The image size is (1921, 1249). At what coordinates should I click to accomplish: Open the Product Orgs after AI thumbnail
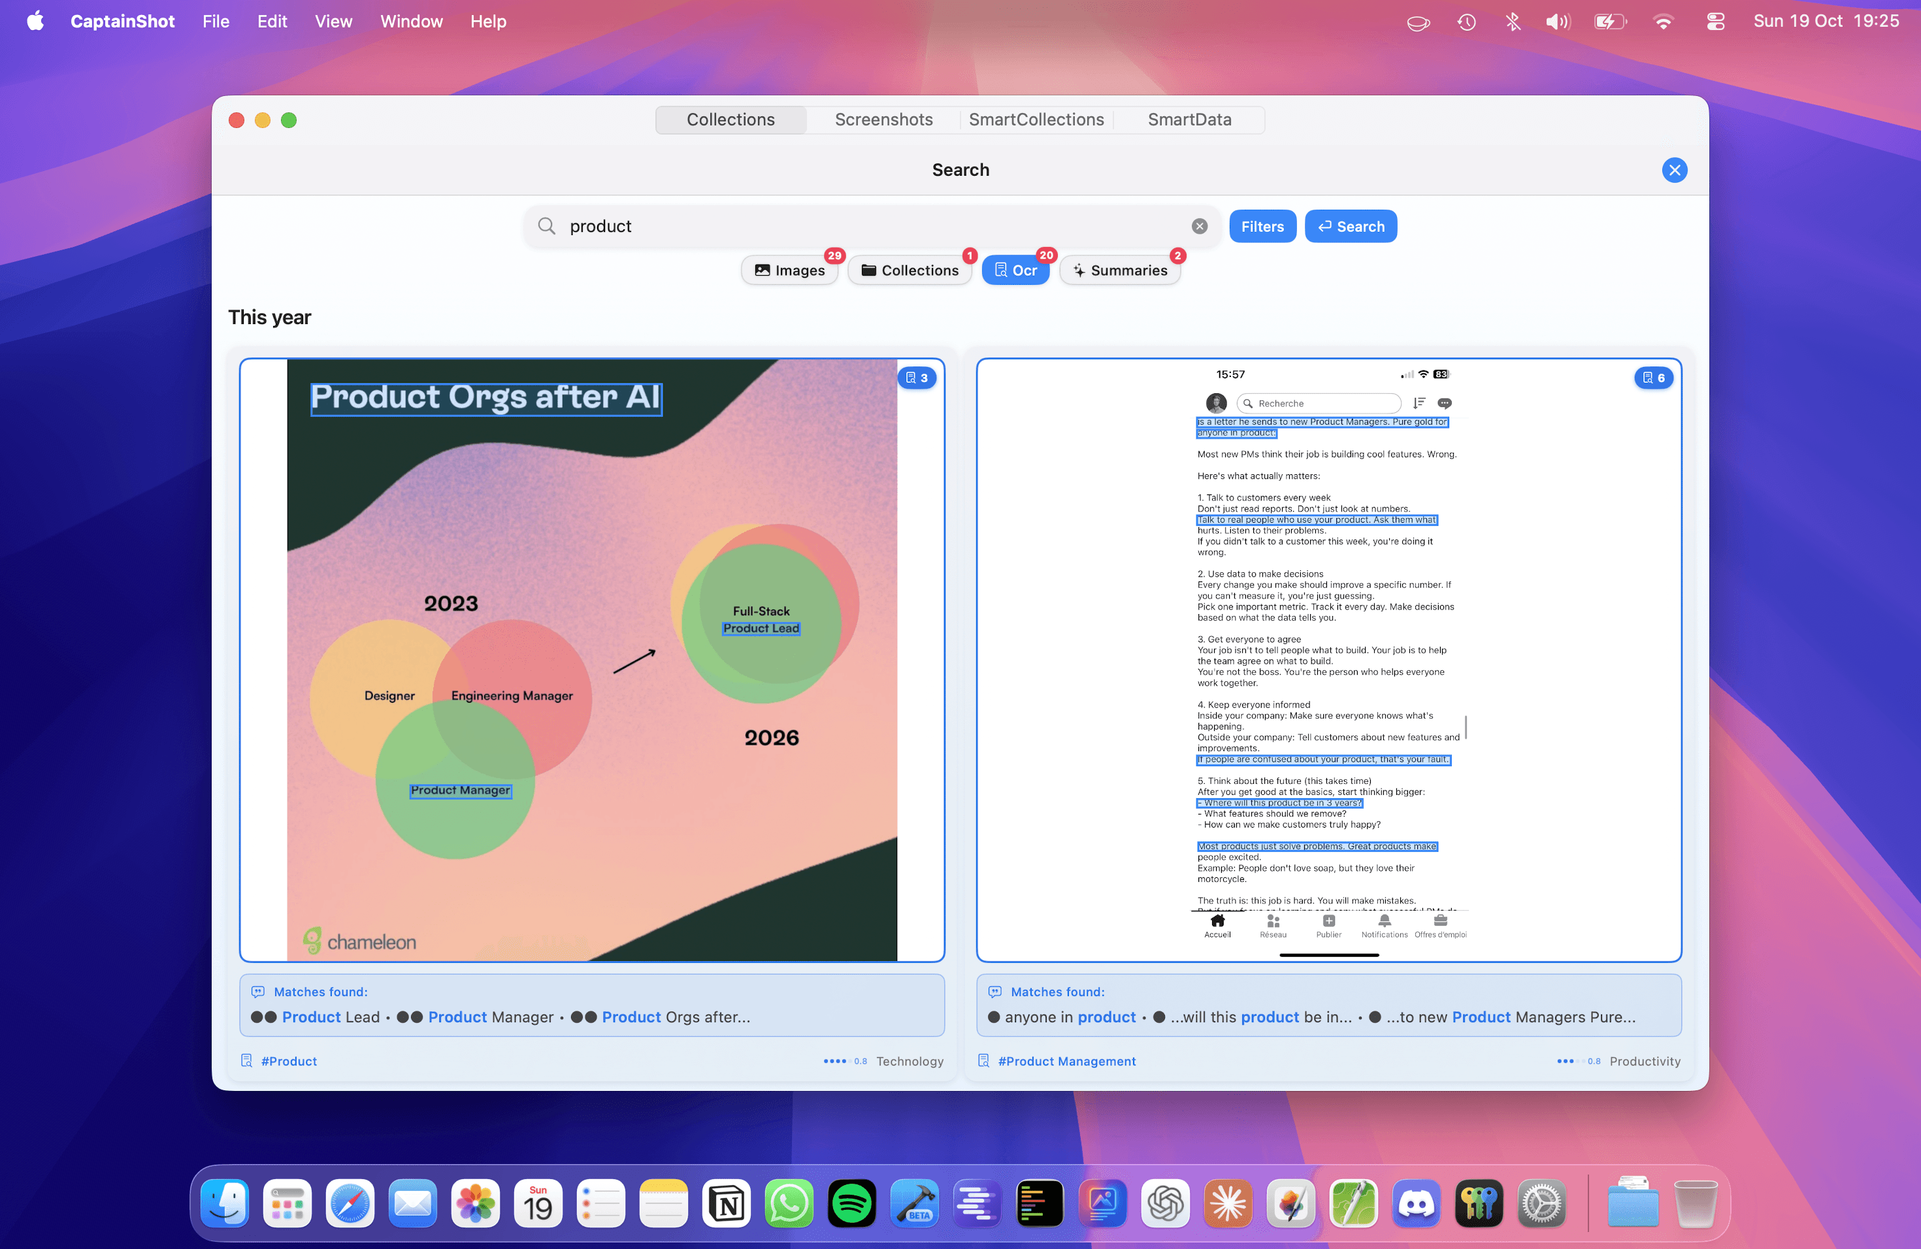(x=591, y=660)
